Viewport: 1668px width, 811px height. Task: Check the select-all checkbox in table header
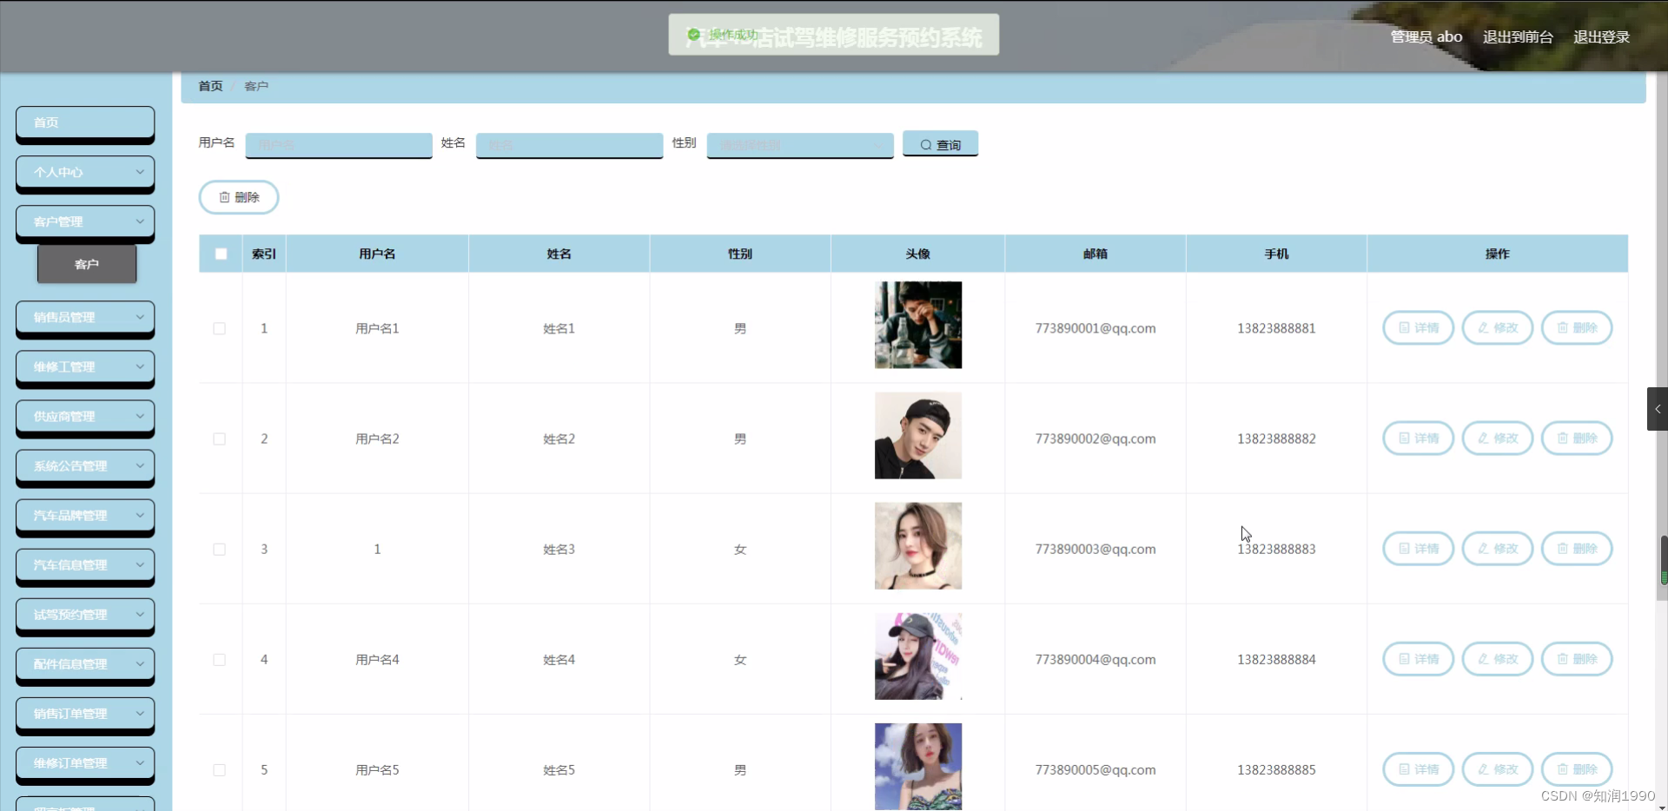click(221, 254)
